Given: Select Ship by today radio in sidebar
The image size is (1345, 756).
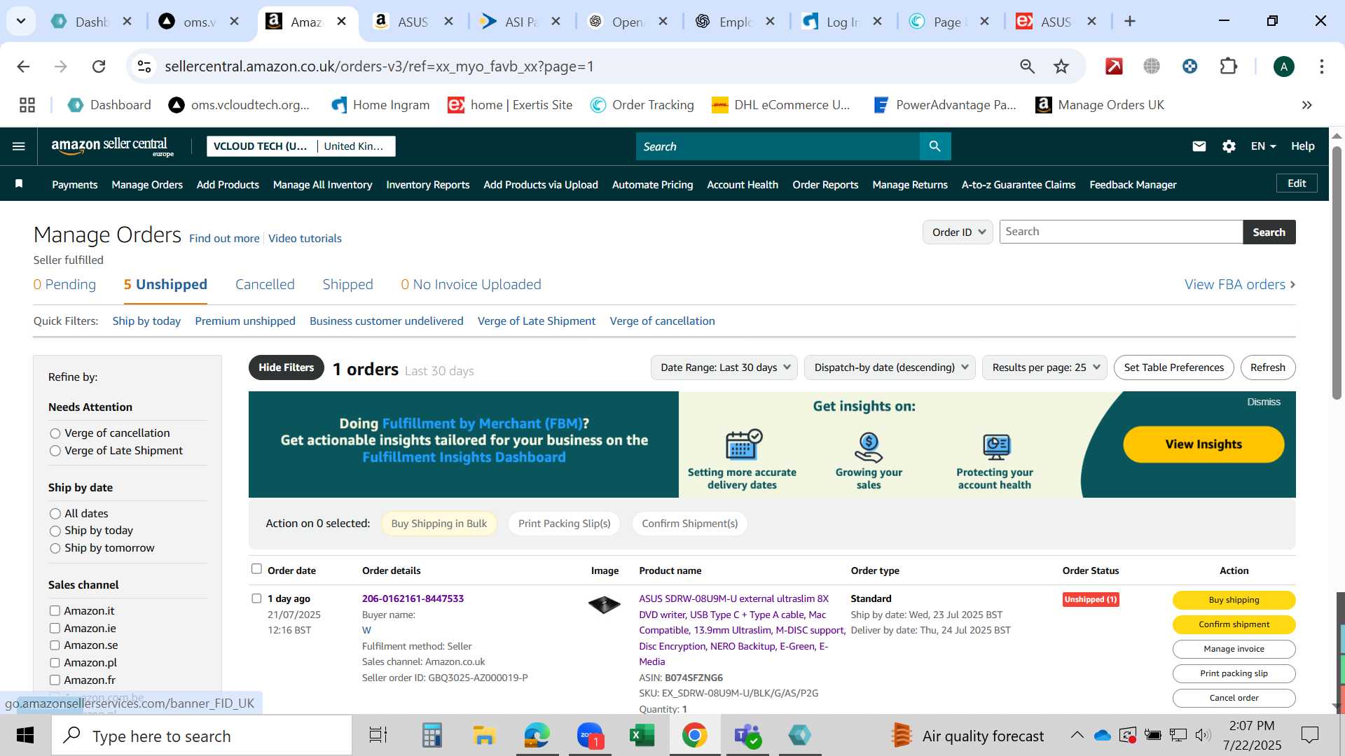Looking at the screenshot, I should [55, 531].
